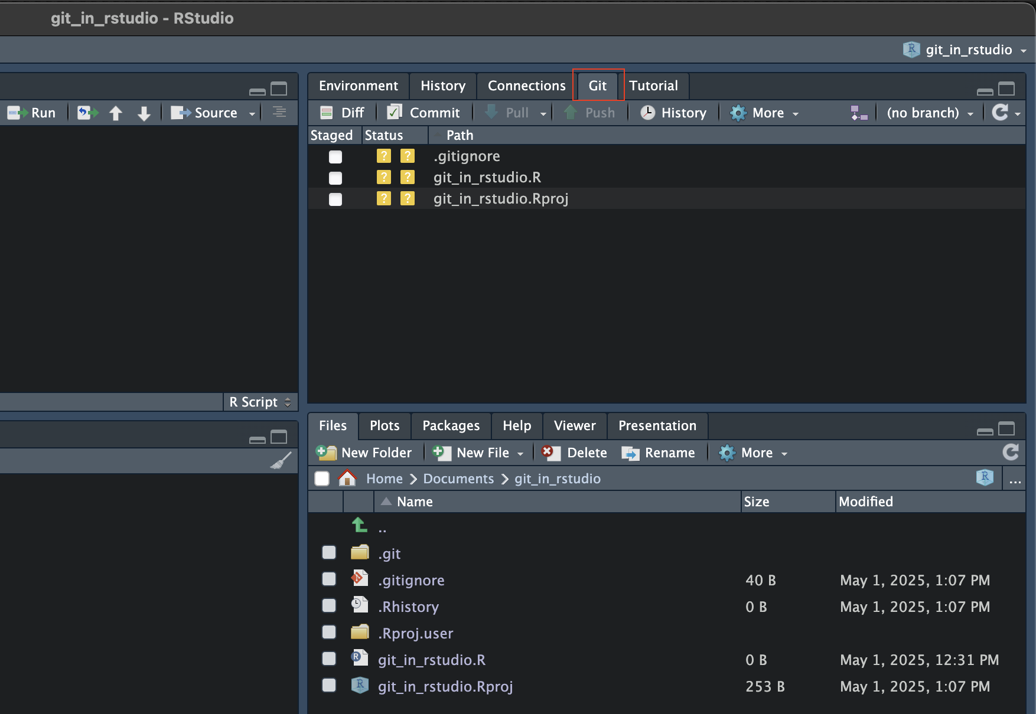Switch to the Packages tab
The height and width of the screenshot is (714, 1036).
[451, 425]
